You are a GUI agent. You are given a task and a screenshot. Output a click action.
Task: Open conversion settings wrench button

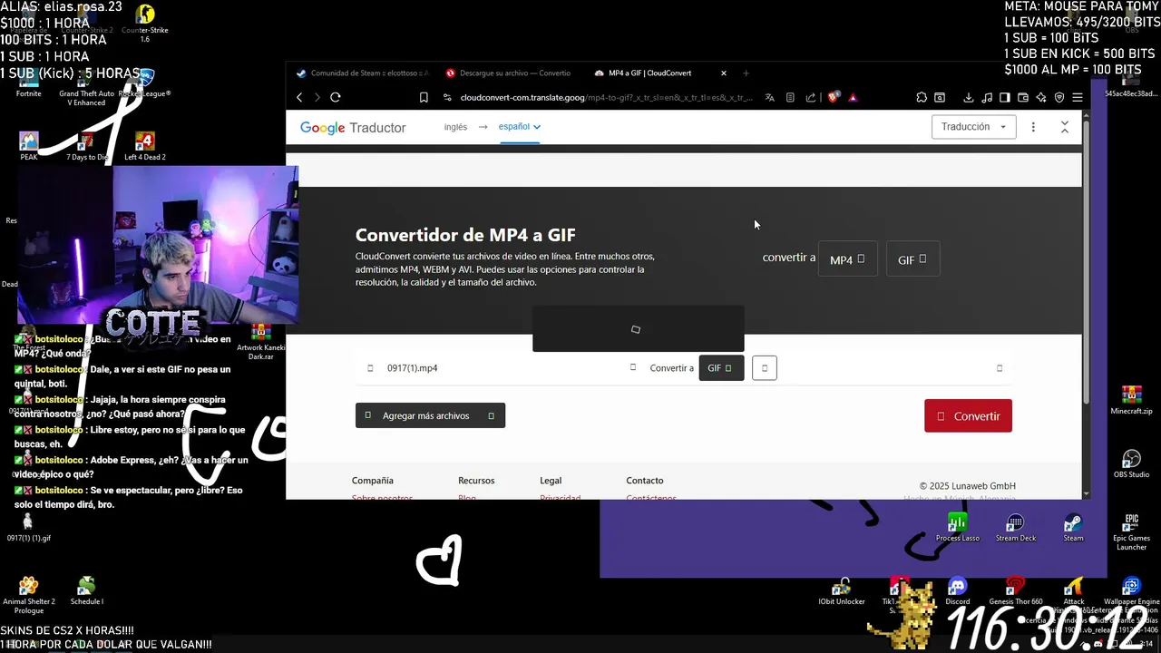[765, 368]
